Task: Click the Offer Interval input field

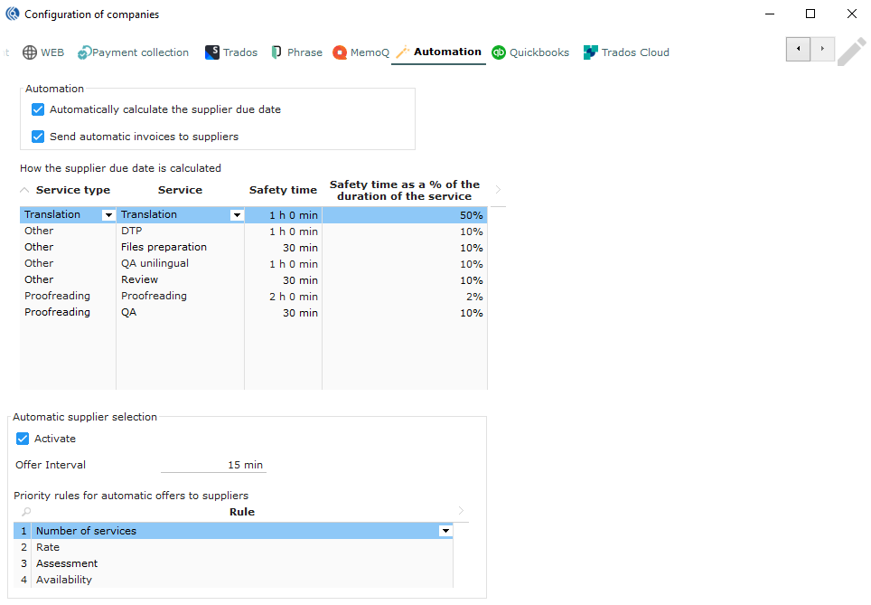Action: (x=213, y=465)
